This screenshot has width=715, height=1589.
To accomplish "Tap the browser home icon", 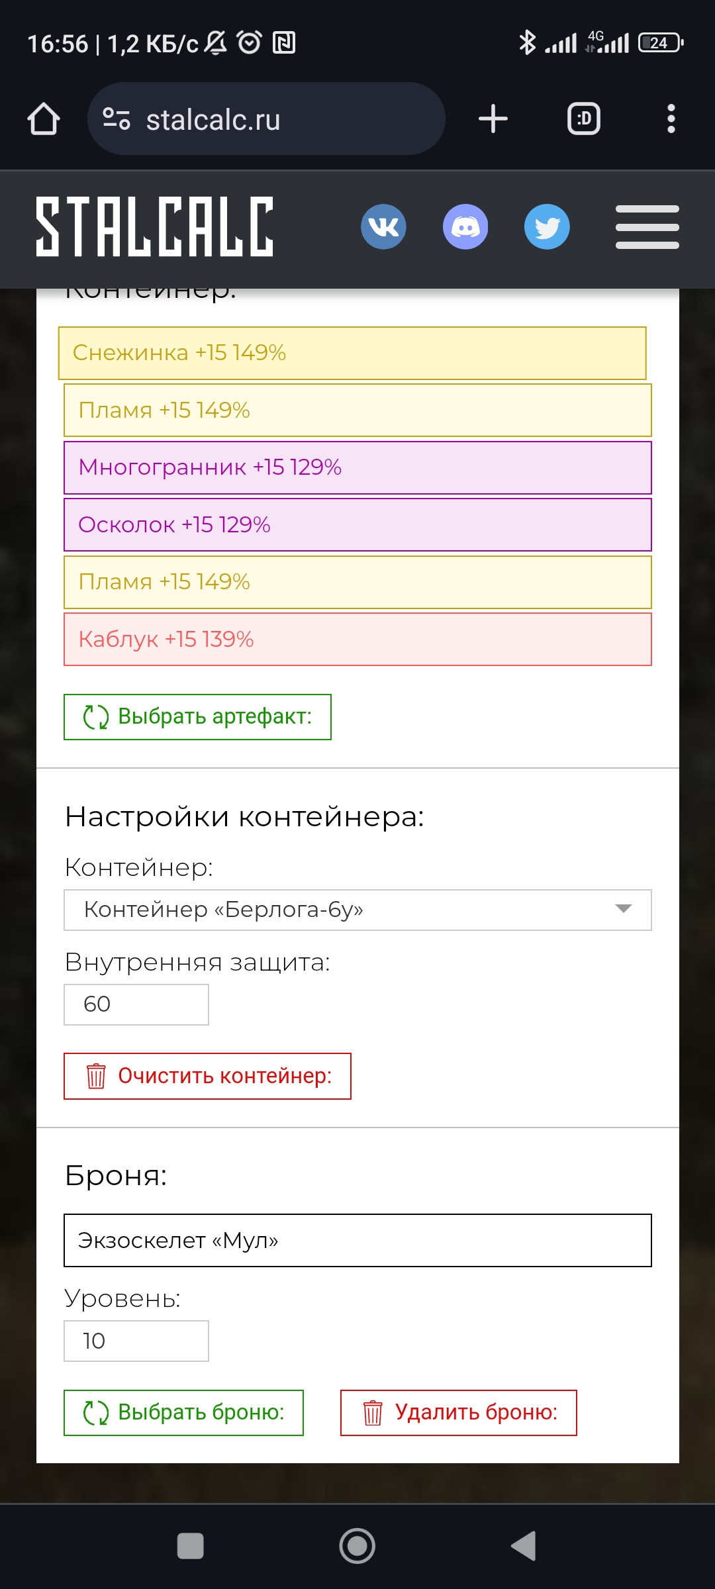I will point(44,119).
